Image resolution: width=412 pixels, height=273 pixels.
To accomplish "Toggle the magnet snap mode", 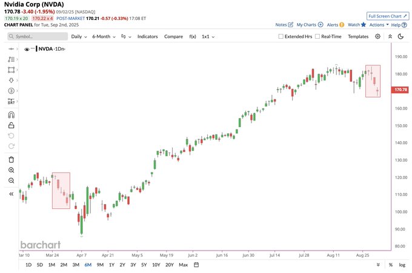I will pyautogui.click(x=12, y=115).
